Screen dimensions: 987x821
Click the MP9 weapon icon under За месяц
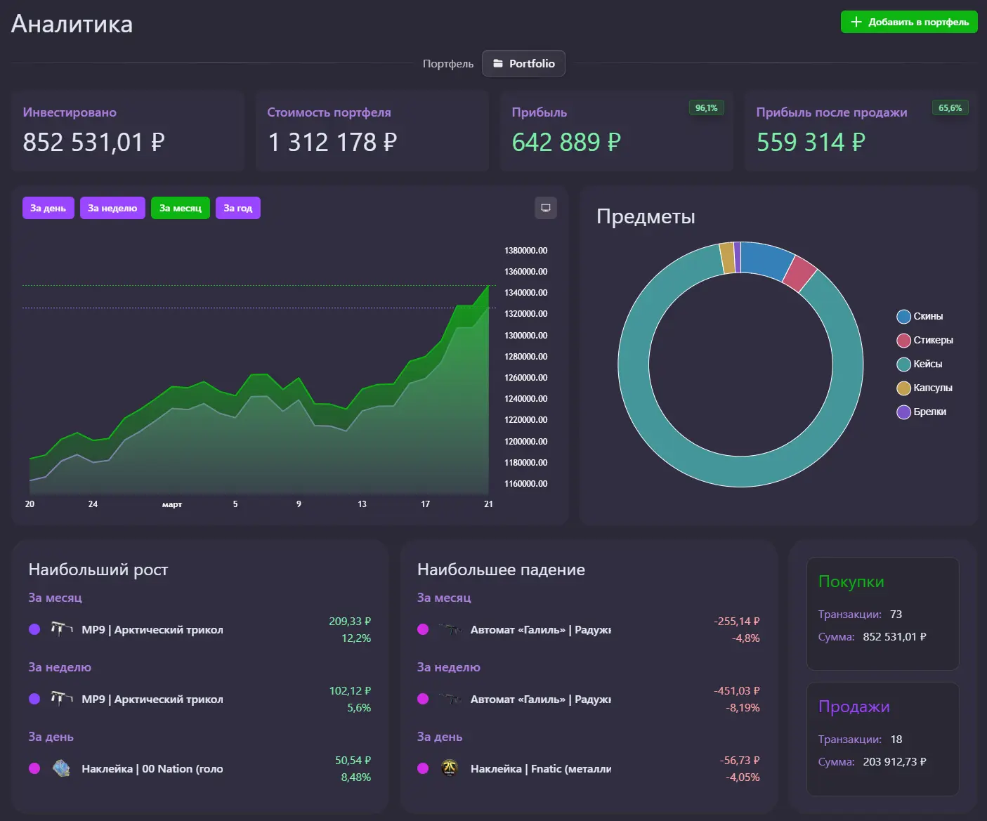pyautogui.click(x=61, y=629)
